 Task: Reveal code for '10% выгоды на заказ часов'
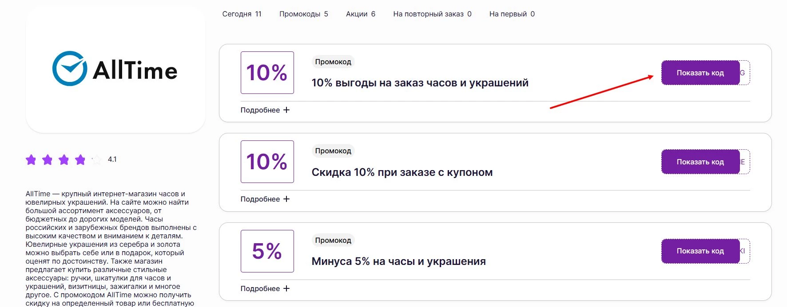[700, 72]
